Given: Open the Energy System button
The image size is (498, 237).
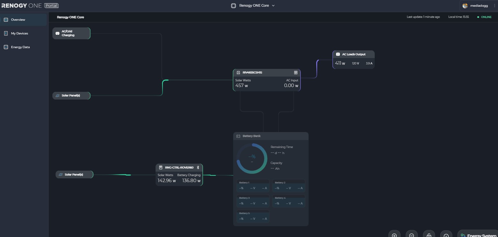Looking at the screenshot, I should [x=478, y=235].
